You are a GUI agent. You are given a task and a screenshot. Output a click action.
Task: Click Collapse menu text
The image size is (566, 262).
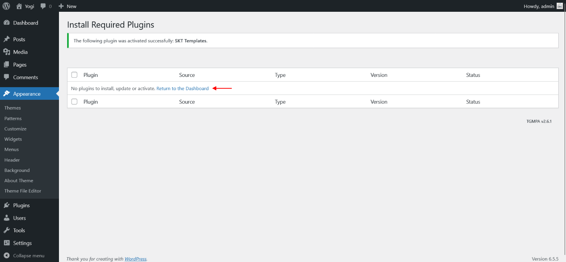click(29, 256)
